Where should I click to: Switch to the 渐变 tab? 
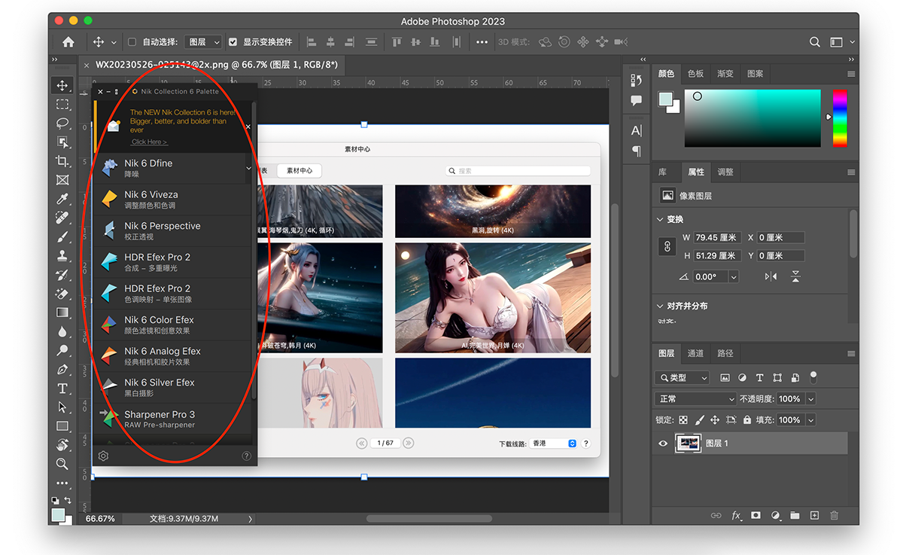click(725, 74)
